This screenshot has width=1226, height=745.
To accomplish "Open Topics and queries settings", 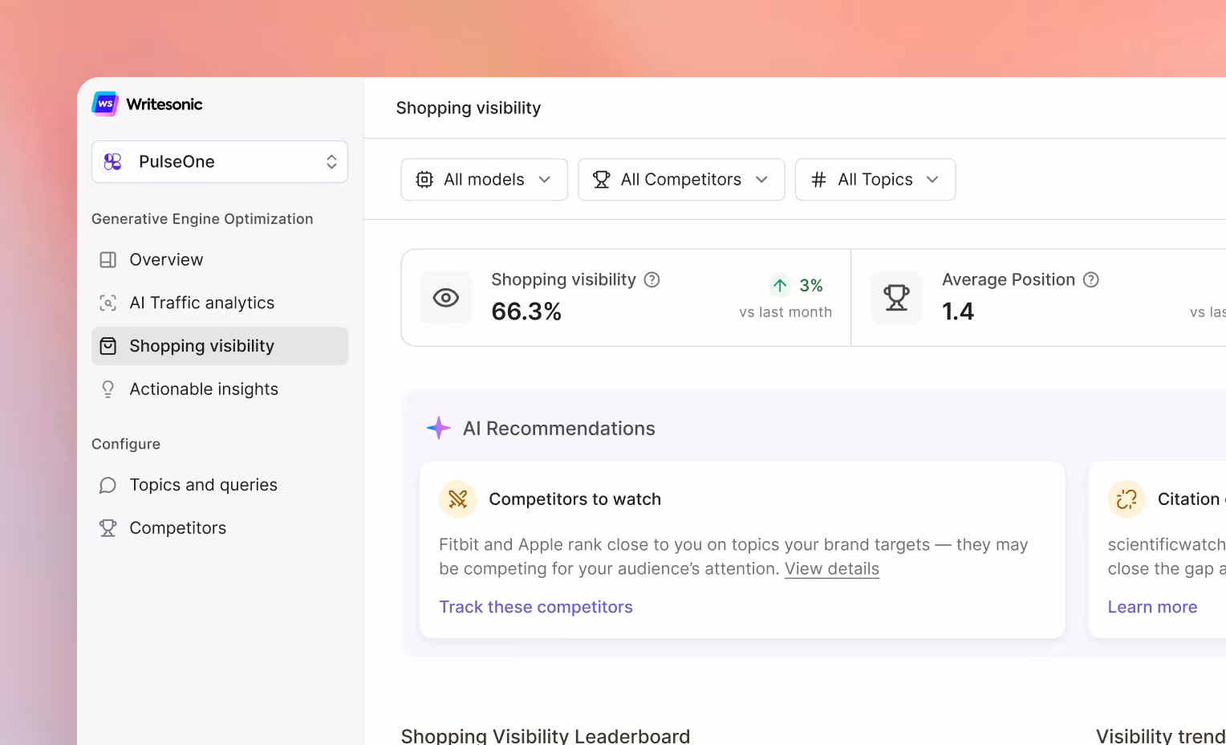I will [x=203, y=485].
